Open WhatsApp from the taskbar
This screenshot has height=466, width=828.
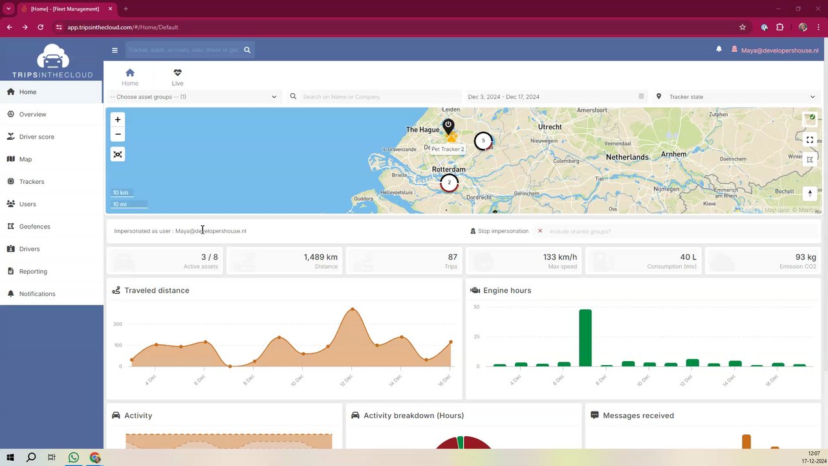tap(74, 458)
